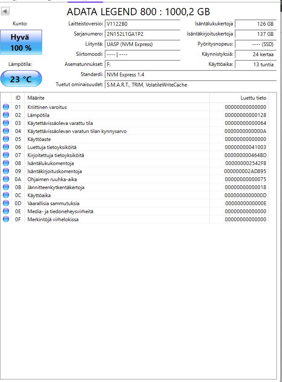282x382 pixels.
Task: Click the Käyttöaika value 13 tuntia
Action: click(256, 65)
